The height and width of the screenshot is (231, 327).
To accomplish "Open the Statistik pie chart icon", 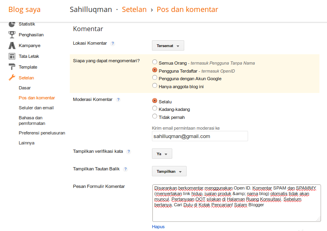I will pos(12,24).
